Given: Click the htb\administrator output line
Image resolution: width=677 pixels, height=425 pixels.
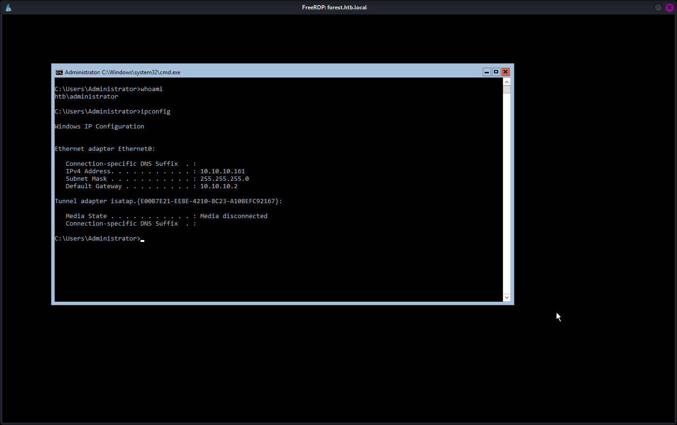Looking at the screenshot, I should coord(86,97).
